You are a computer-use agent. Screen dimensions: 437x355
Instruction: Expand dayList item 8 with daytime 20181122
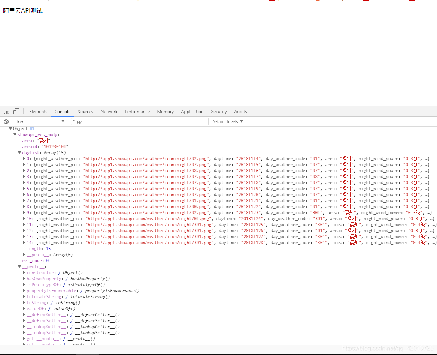(x=24, y=207)
